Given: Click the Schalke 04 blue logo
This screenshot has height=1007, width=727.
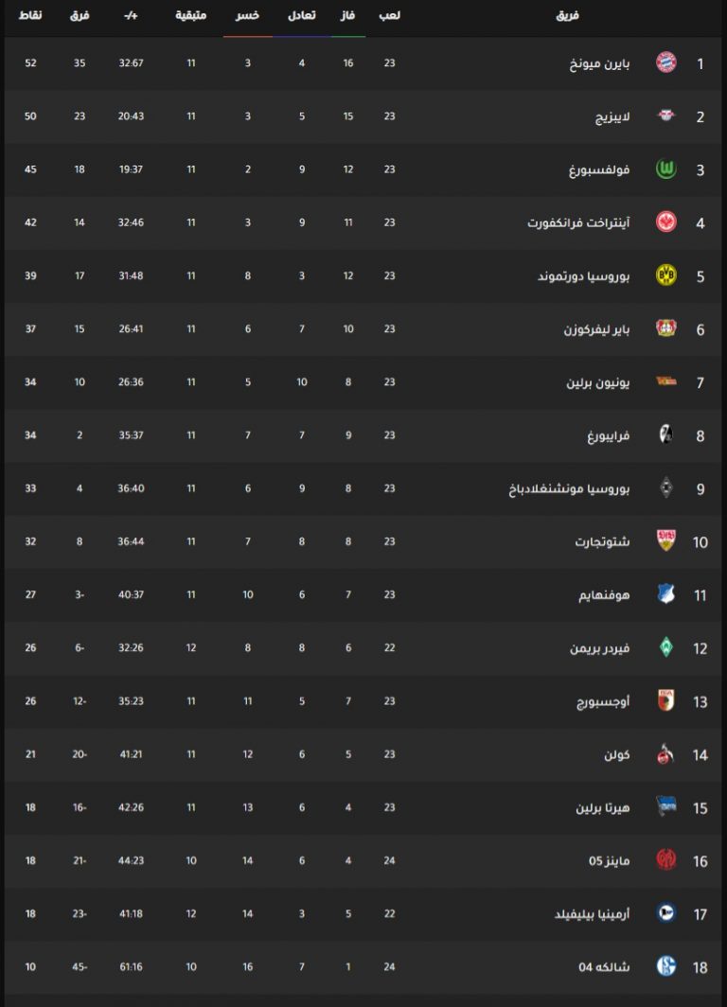Looking at the screenshot, I should [x=666, y=966].
